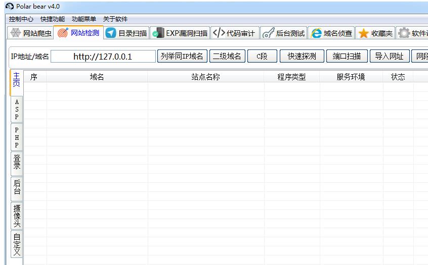Click the spider web icon of 网站爬虫

click(x=15, y=33)
